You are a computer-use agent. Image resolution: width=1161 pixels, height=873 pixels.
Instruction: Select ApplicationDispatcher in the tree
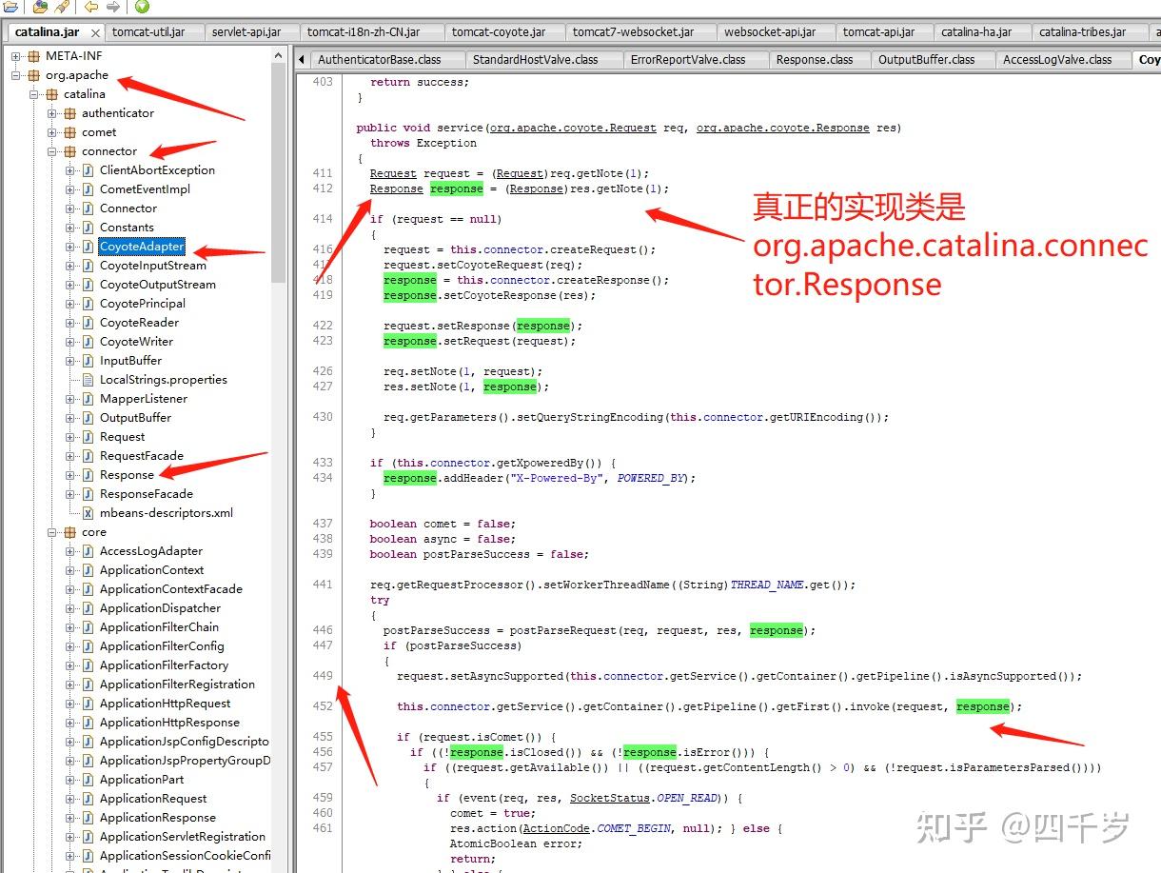[x=160, y=608]
